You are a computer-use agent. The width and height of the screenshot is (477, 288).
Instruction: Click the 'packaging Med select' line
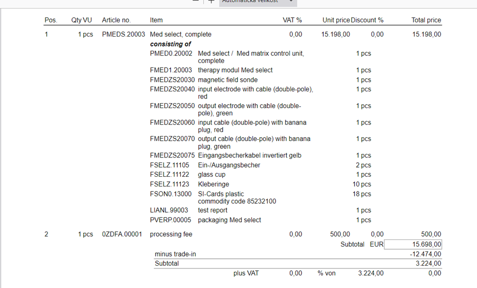coord(229,220)
